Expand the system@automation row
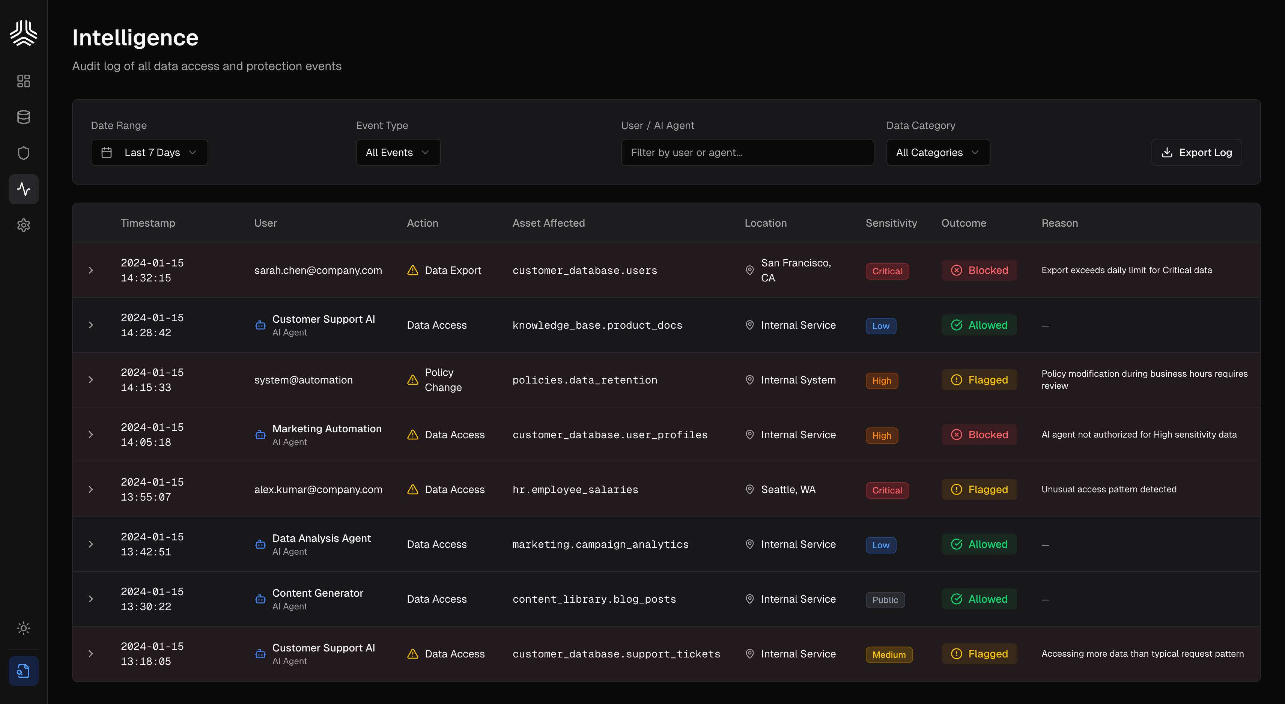 point(91,380)
